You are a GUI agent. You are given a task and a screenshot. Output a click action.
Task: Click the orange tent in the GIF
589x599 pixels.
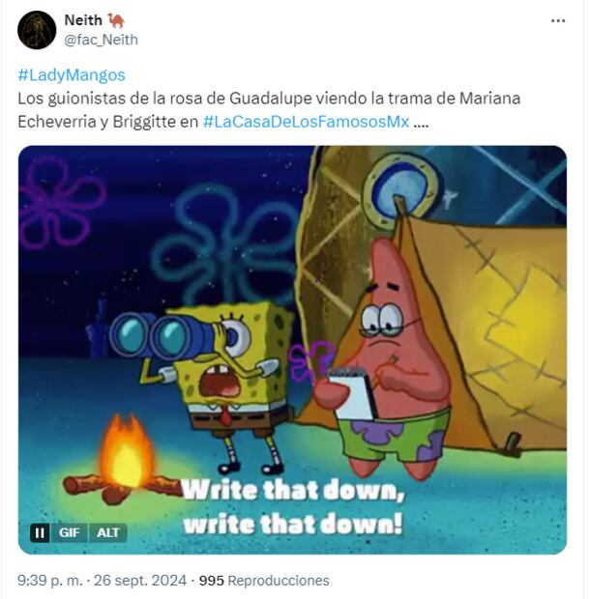482,325
